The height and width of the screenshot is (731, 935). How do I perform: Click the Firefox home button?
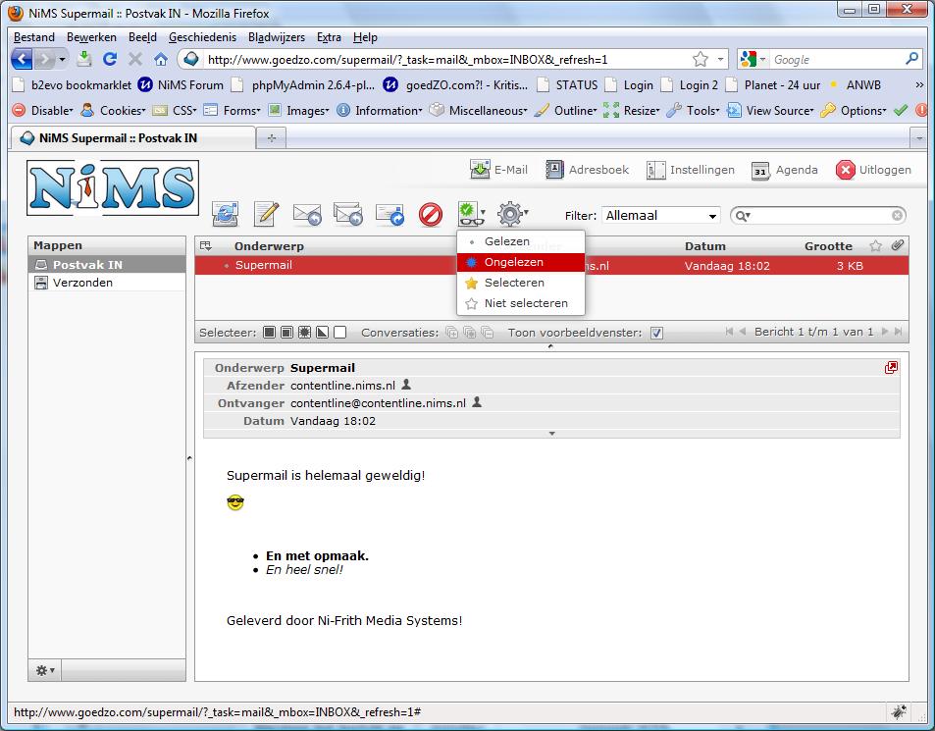pyautogui.click(x=161, y=59)
